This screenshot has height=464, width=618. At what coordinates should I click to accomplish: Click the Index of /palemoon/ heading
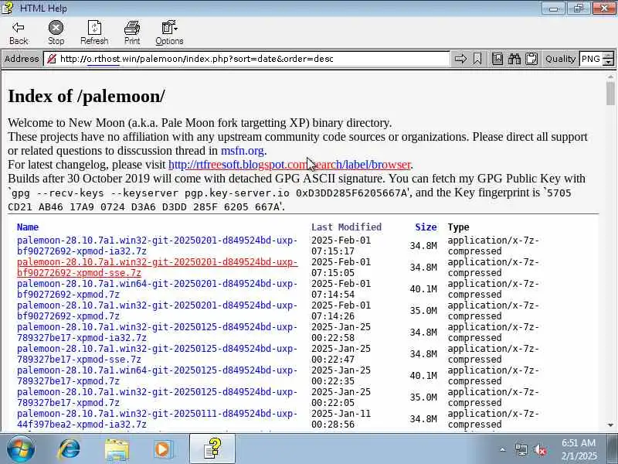click(87, 96)
